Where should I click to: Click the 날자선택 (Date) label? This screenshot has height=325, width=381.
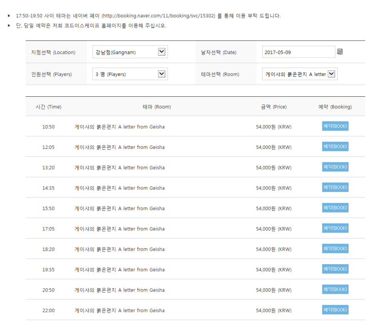[x=219, y=52]
